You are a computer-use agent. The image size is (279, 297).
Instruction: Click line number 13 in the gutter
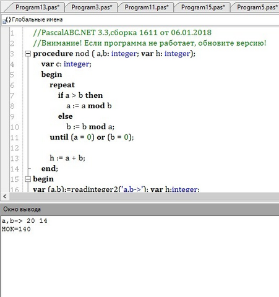pyautogui.click(x=15, y=158)
